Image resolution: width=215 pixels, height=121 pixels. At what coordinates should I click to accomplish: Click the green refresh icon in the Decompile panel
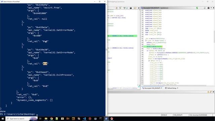click(x=197, y=8)
